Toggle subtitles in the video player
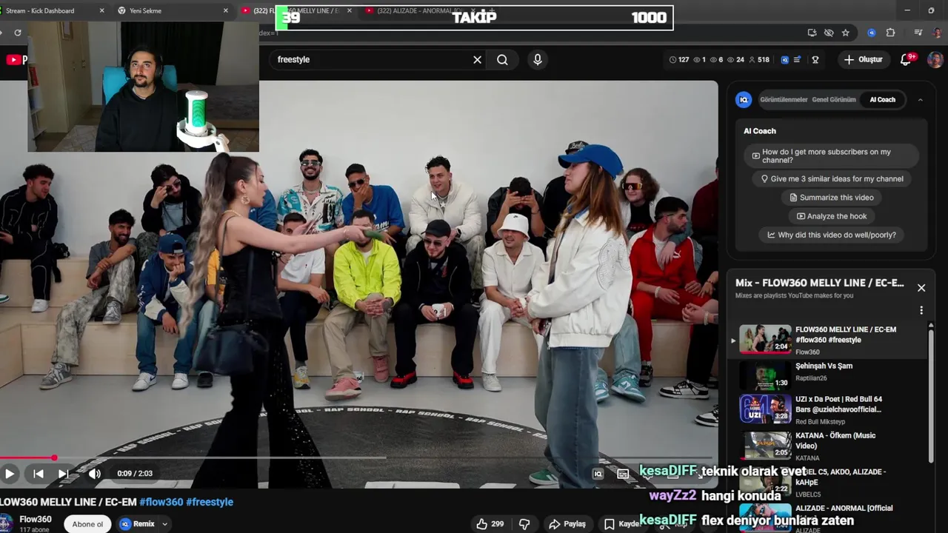The width and height of the screenshot is (948, 533). pyautogui.click(x=623, y=474)
